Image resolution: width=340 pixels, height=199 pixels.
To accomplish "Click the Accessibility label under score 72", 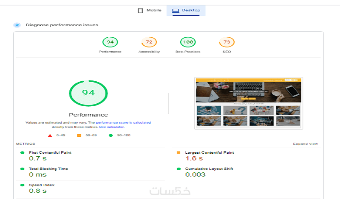I will pos(149,52).
